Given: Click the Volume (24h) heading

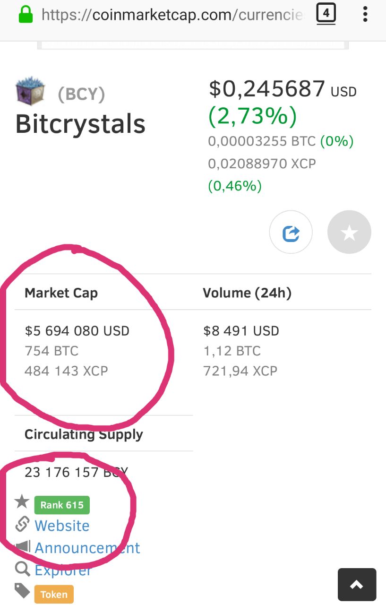Looking at the screenshot, I should (247, 293).
